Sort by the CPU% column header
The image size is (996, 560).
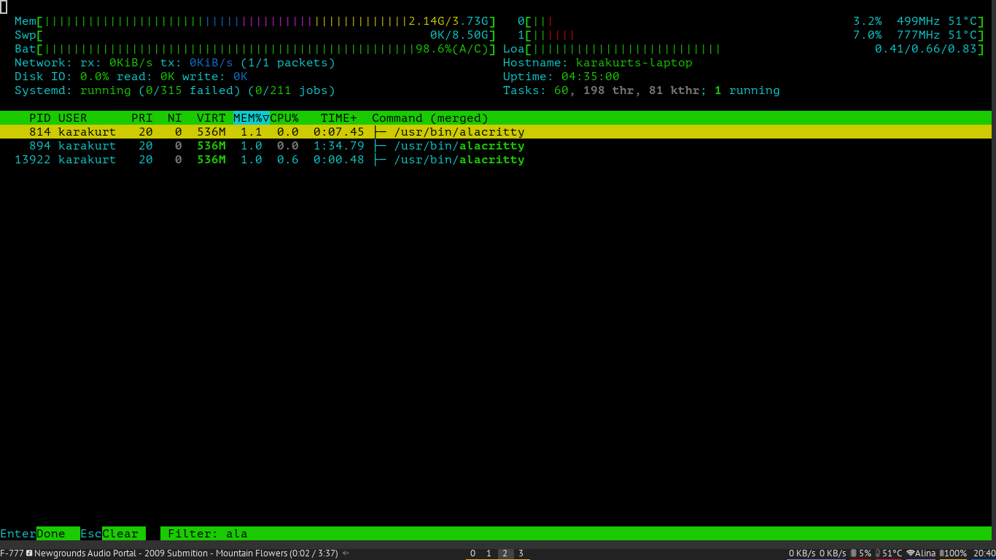click(x=284, y=118)
